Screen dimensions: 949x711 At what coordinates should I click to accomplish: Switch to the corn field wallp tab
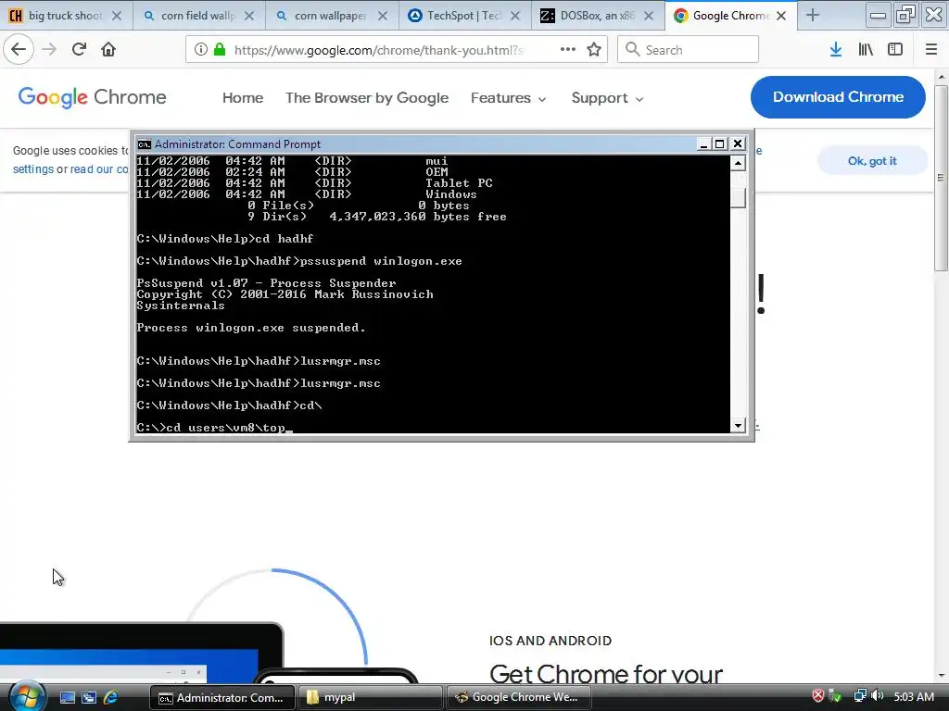[x=198, y=16]
